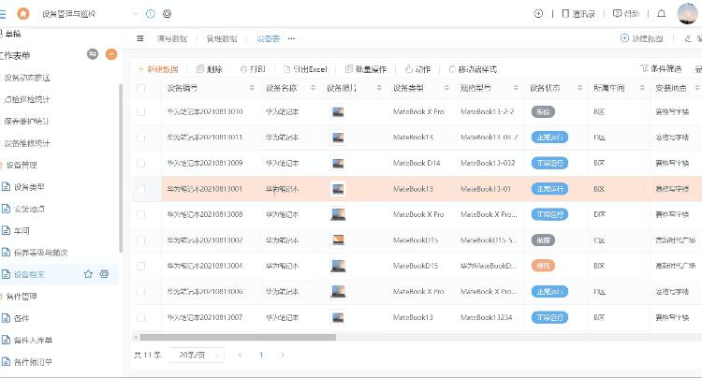
Task: Select the 设备表 view tab
Action: [269, 39]
